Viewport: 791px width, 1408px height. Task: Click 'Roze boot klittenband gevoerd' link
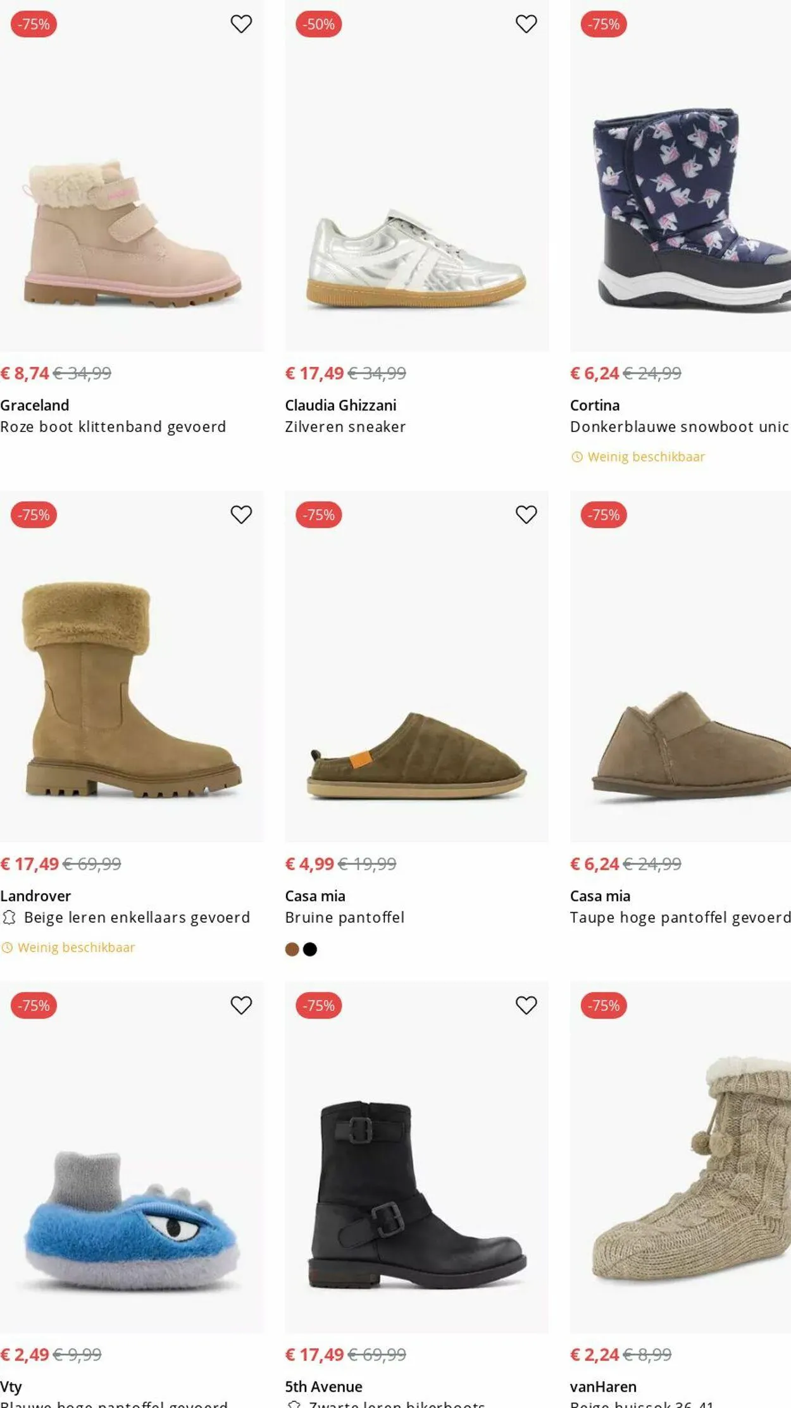coord(113,427)
